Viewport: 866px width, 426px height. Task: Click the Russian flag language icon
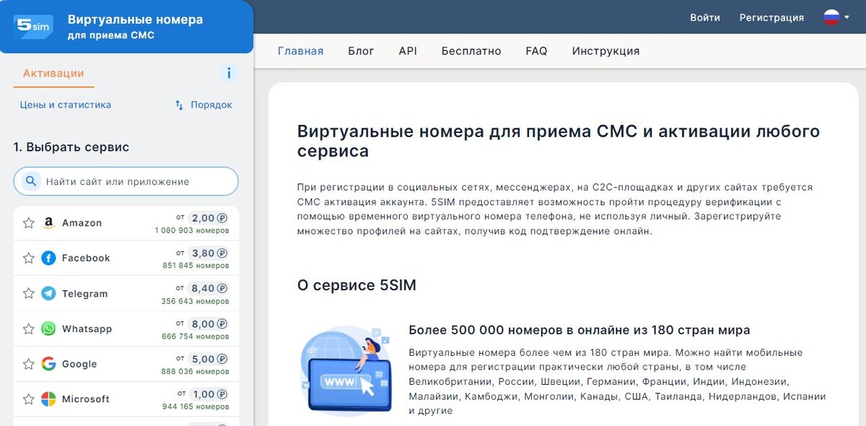click(832, 17)
